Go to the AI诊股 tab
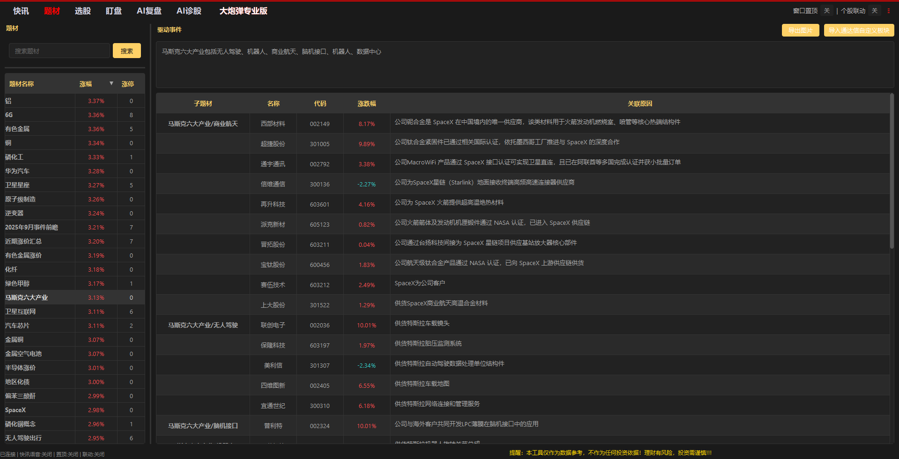 click(x=189, y=11)
